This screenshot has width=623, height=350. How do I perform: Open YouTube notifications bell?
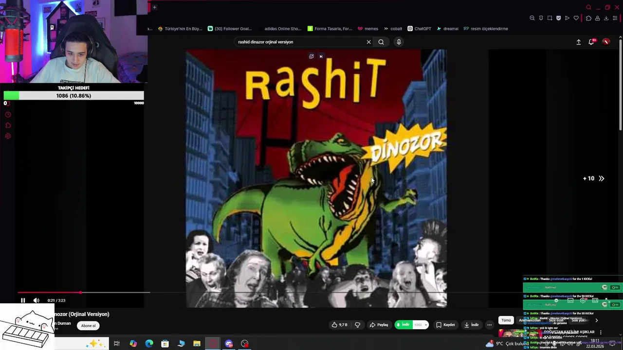coord(591,42)
